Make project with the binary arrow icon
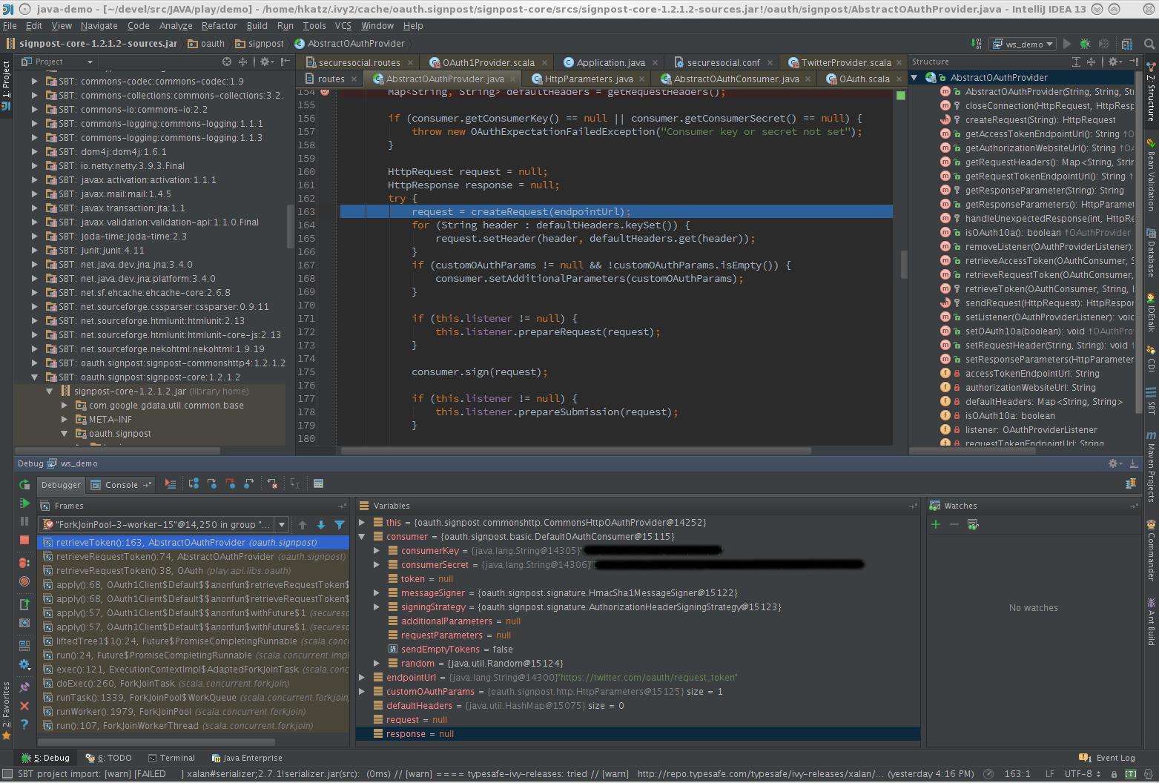 [977, 44]
